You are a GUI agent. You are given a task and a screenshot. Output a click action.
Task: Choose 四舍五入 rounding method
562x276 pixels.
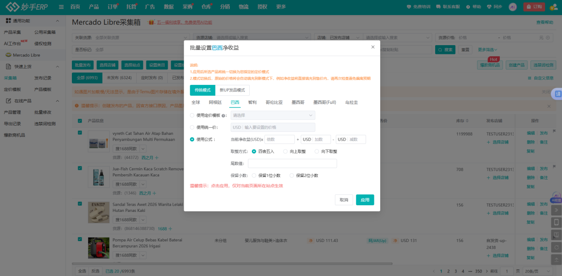(x=254, y=151)
